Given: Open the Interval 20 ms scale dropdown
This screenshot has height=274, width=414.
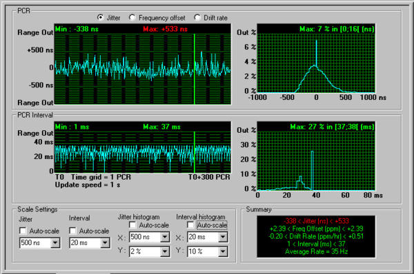Looking at the screenshot, I should pyautogui.click(x=105, y=242).
